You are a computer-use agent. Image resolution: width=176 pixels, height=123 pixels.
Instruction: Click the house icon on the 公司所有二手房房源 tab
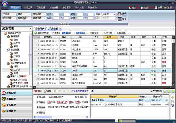coord(36,29)
